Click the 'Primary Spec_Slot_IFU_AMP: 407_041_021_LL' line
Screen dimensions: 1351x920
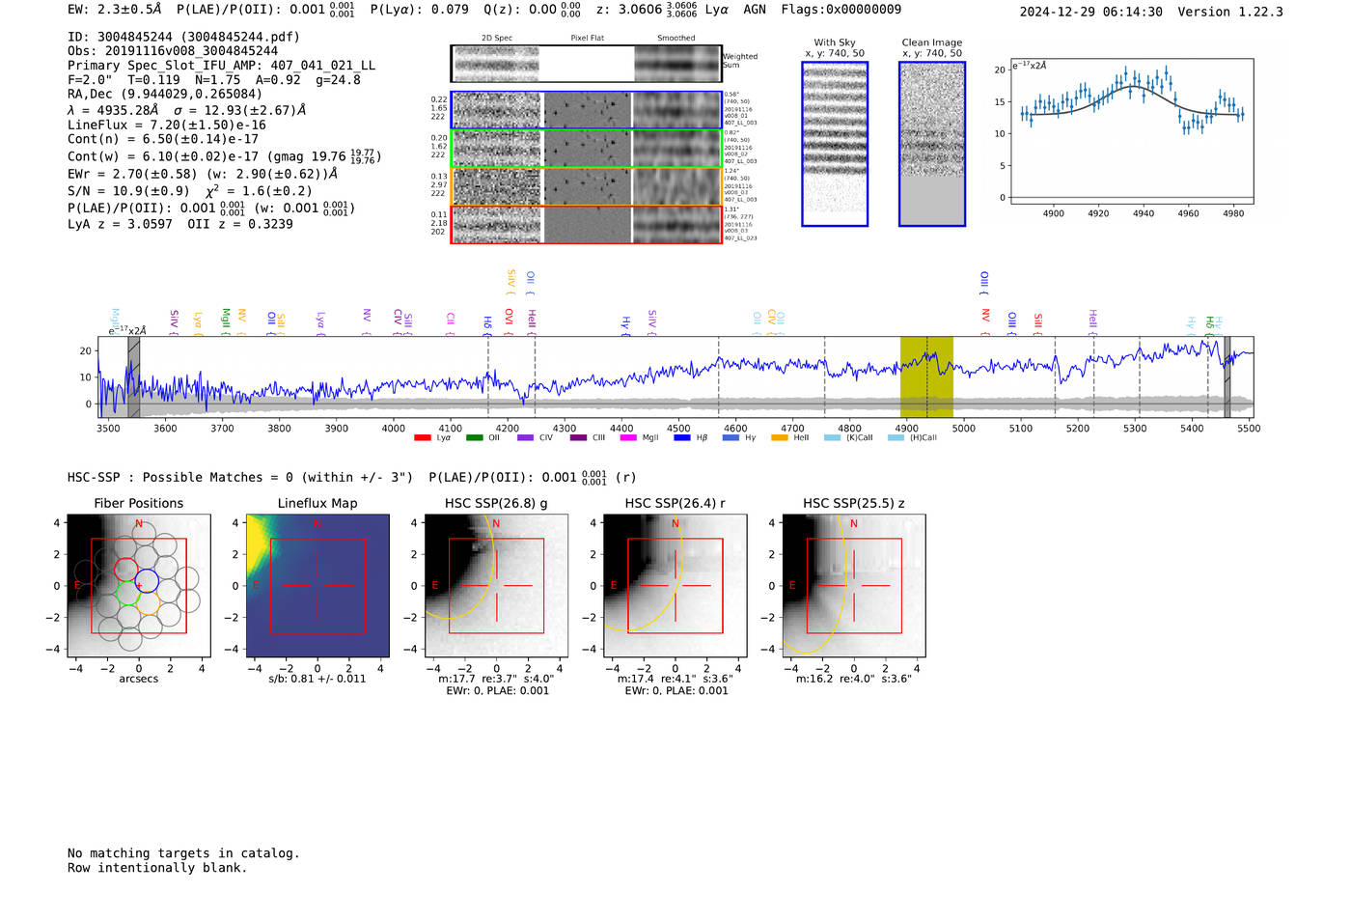click(x=221, y=66)
